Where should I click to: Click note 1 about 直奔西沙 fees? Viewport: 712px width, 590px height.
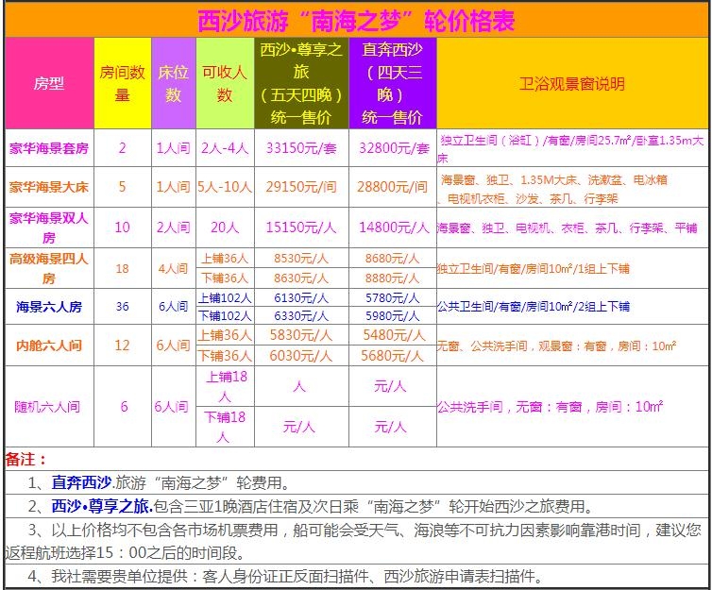[x=159, y=482]
